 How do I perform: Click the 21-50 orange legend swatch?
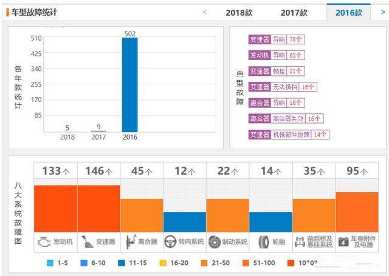click(204, 263)
